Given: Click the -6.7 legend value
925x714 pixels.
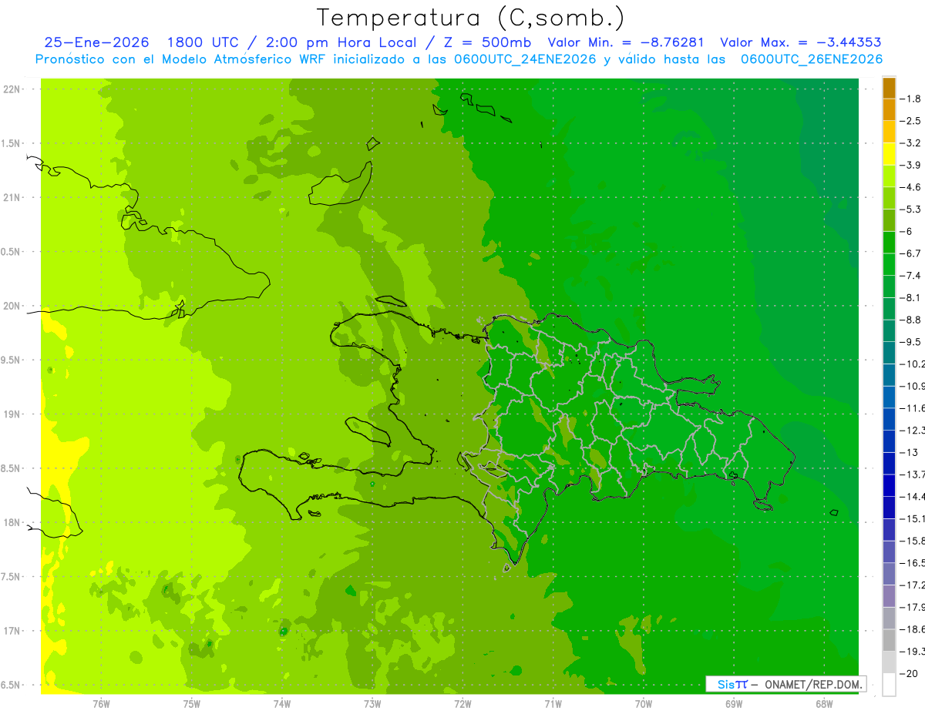Looking at the screenshot, I should [x=910, y=253].
